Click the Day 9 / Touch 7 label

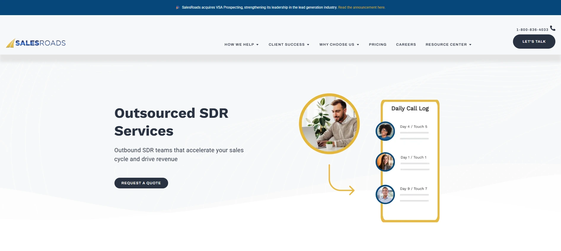point(414,189)
